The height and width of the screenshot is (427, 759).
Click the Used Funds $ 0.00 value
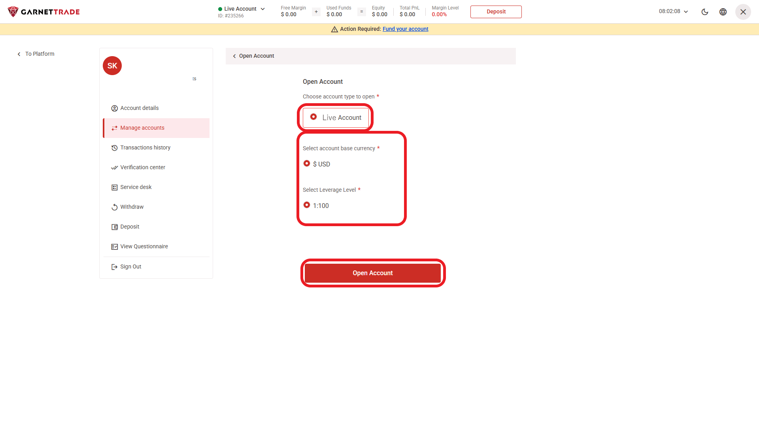[x=334, y=15]
